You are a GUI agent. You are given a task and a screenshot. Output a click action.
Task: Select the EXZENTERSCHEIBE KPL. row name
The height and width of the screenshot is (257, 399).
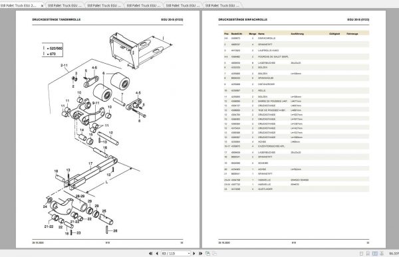tap(271, 146)
